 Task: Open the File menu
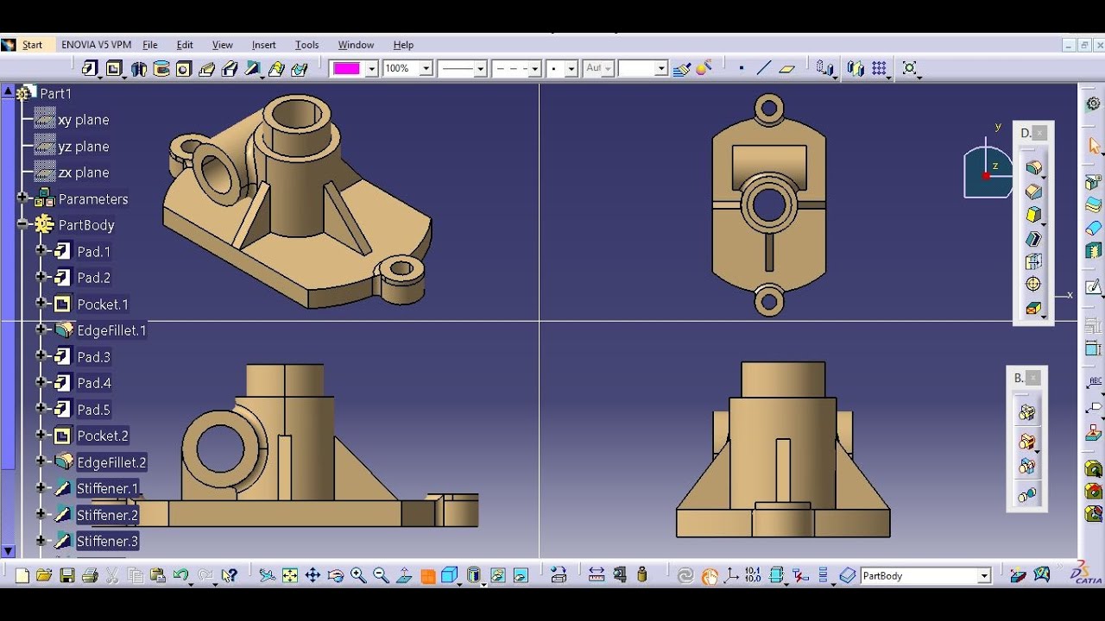150,45
